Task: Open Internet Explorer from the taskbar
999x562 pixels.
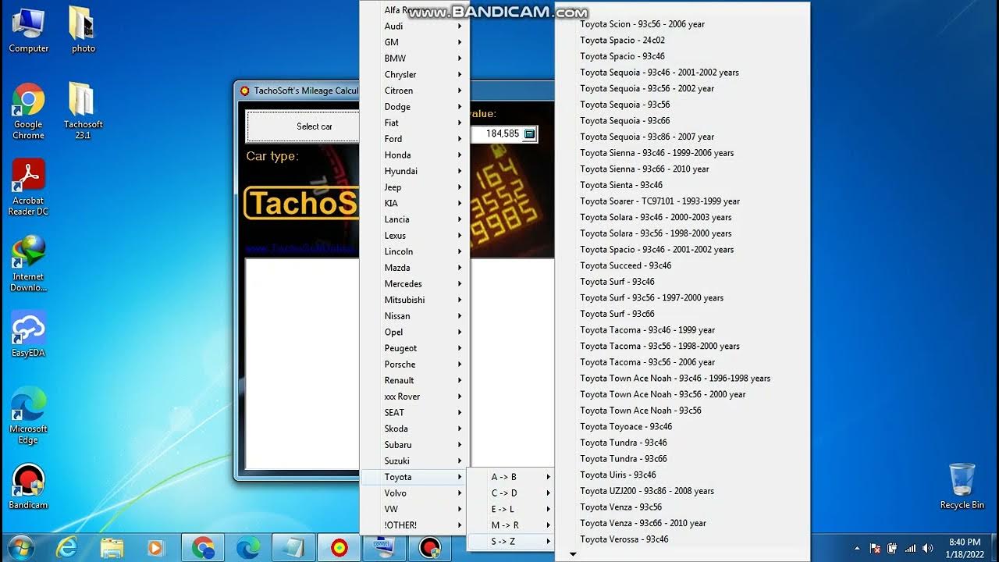Action: [x=67, y=548]
